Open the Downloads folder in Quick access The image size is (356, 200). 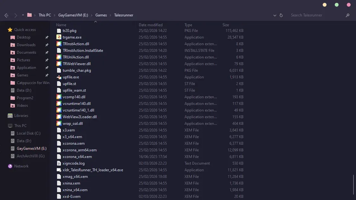point(26,45)
